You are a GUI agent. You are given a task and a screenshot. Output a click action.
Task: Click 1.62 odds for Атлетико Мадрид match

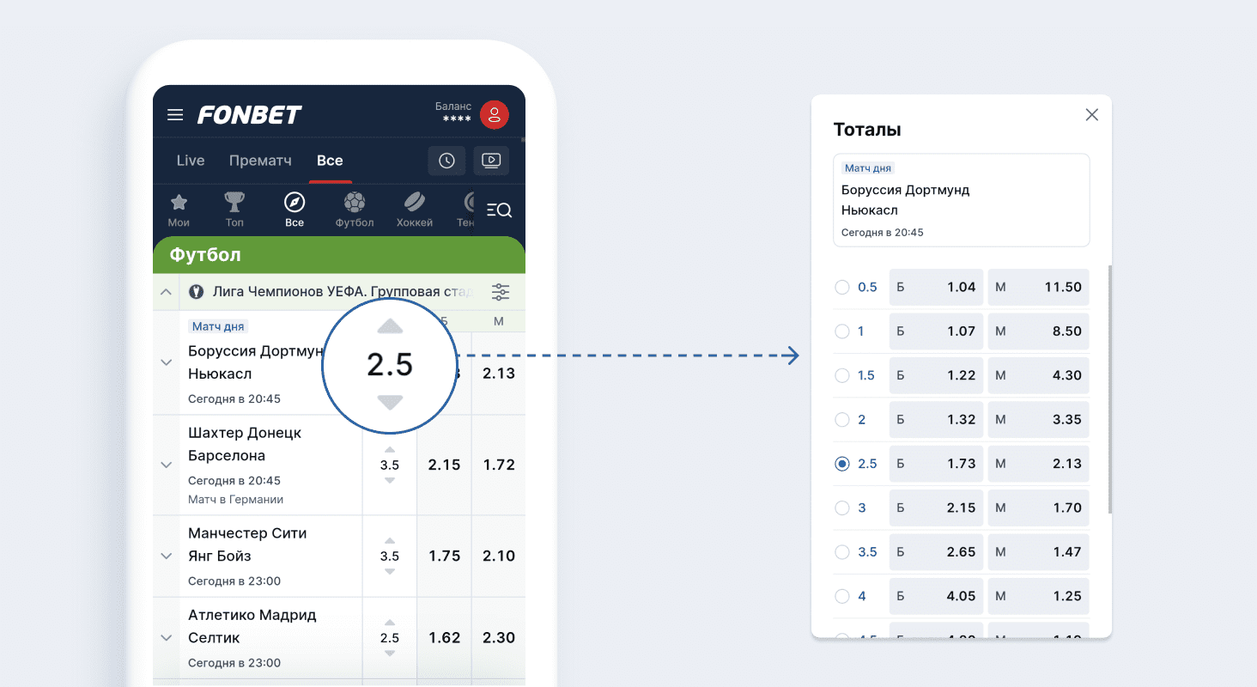(x=445, y=638)
